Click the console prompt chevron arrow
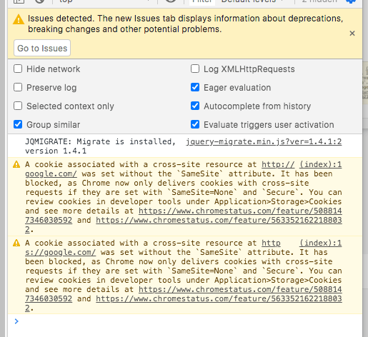 pyautogui.click(x=16, y=321)
